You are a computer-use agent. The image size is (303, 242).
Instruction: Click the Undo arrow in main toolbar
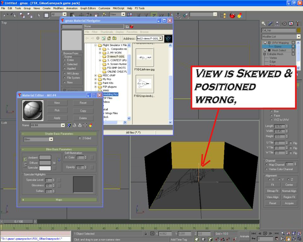point(6,15)
